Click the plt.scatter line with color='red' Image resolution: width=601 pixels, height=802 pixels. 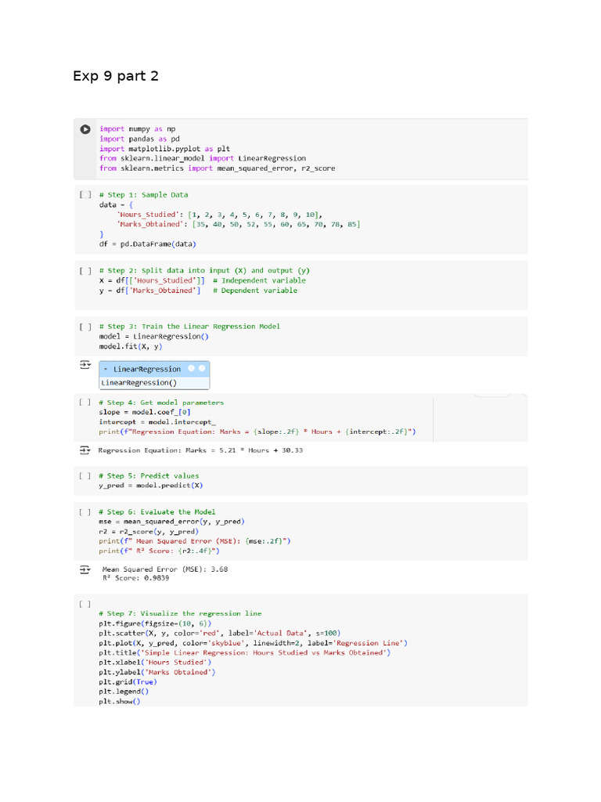(x=220, y=633)
